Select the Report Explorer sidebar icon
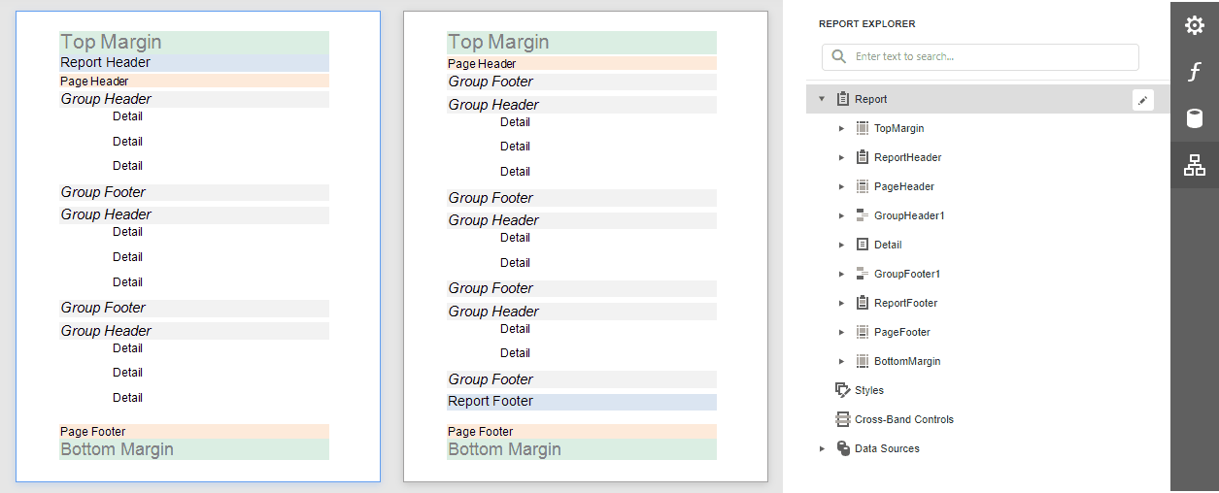 (1194, 165)
